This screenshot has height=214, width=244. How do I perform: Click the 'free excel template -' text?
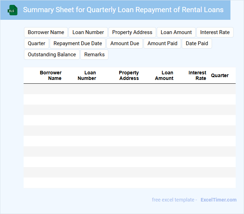click(174, 200)
